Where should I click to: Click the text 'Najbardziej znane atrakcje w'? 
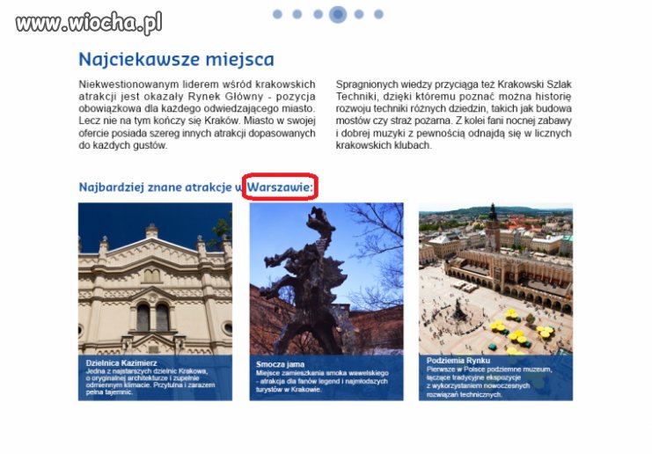[x=160, y=187]
